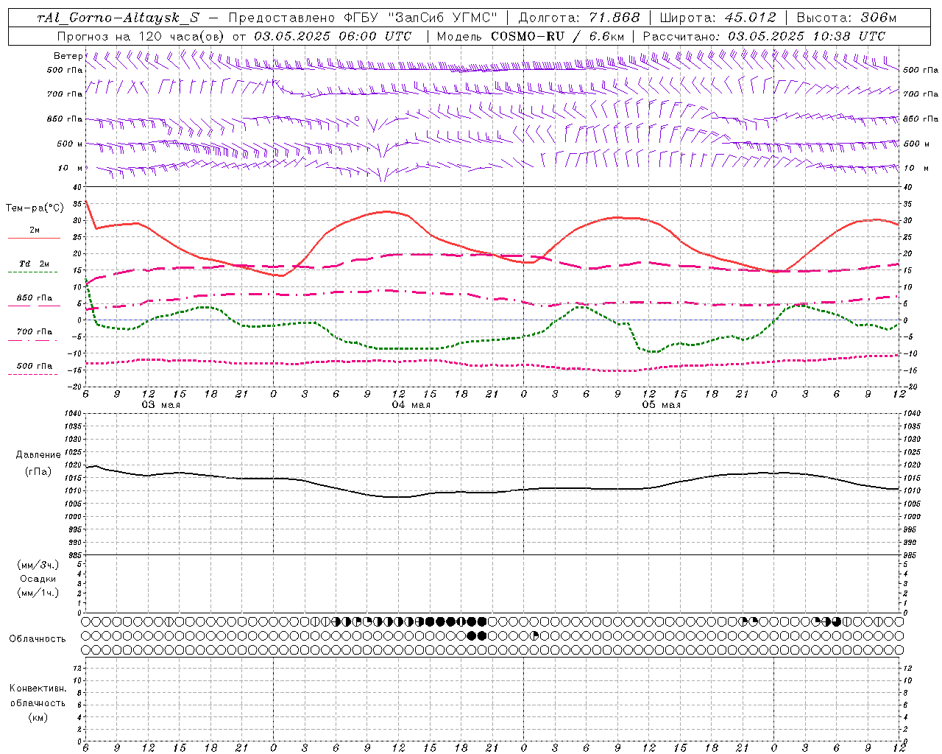Click the Конвективн. label of convective cloud panel
This screenshot has height=754, width=942.
tap(38, 688)
